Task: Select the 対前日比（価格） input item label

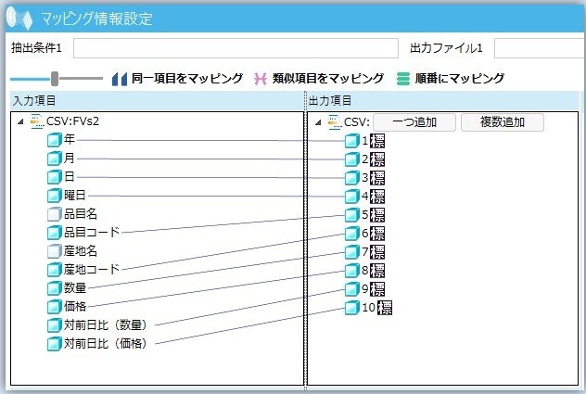Action: [106, 343]
